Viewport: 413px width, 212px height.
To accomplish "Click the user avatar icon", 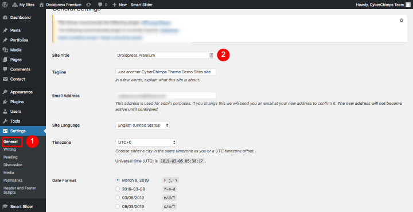I will (408, 5).
